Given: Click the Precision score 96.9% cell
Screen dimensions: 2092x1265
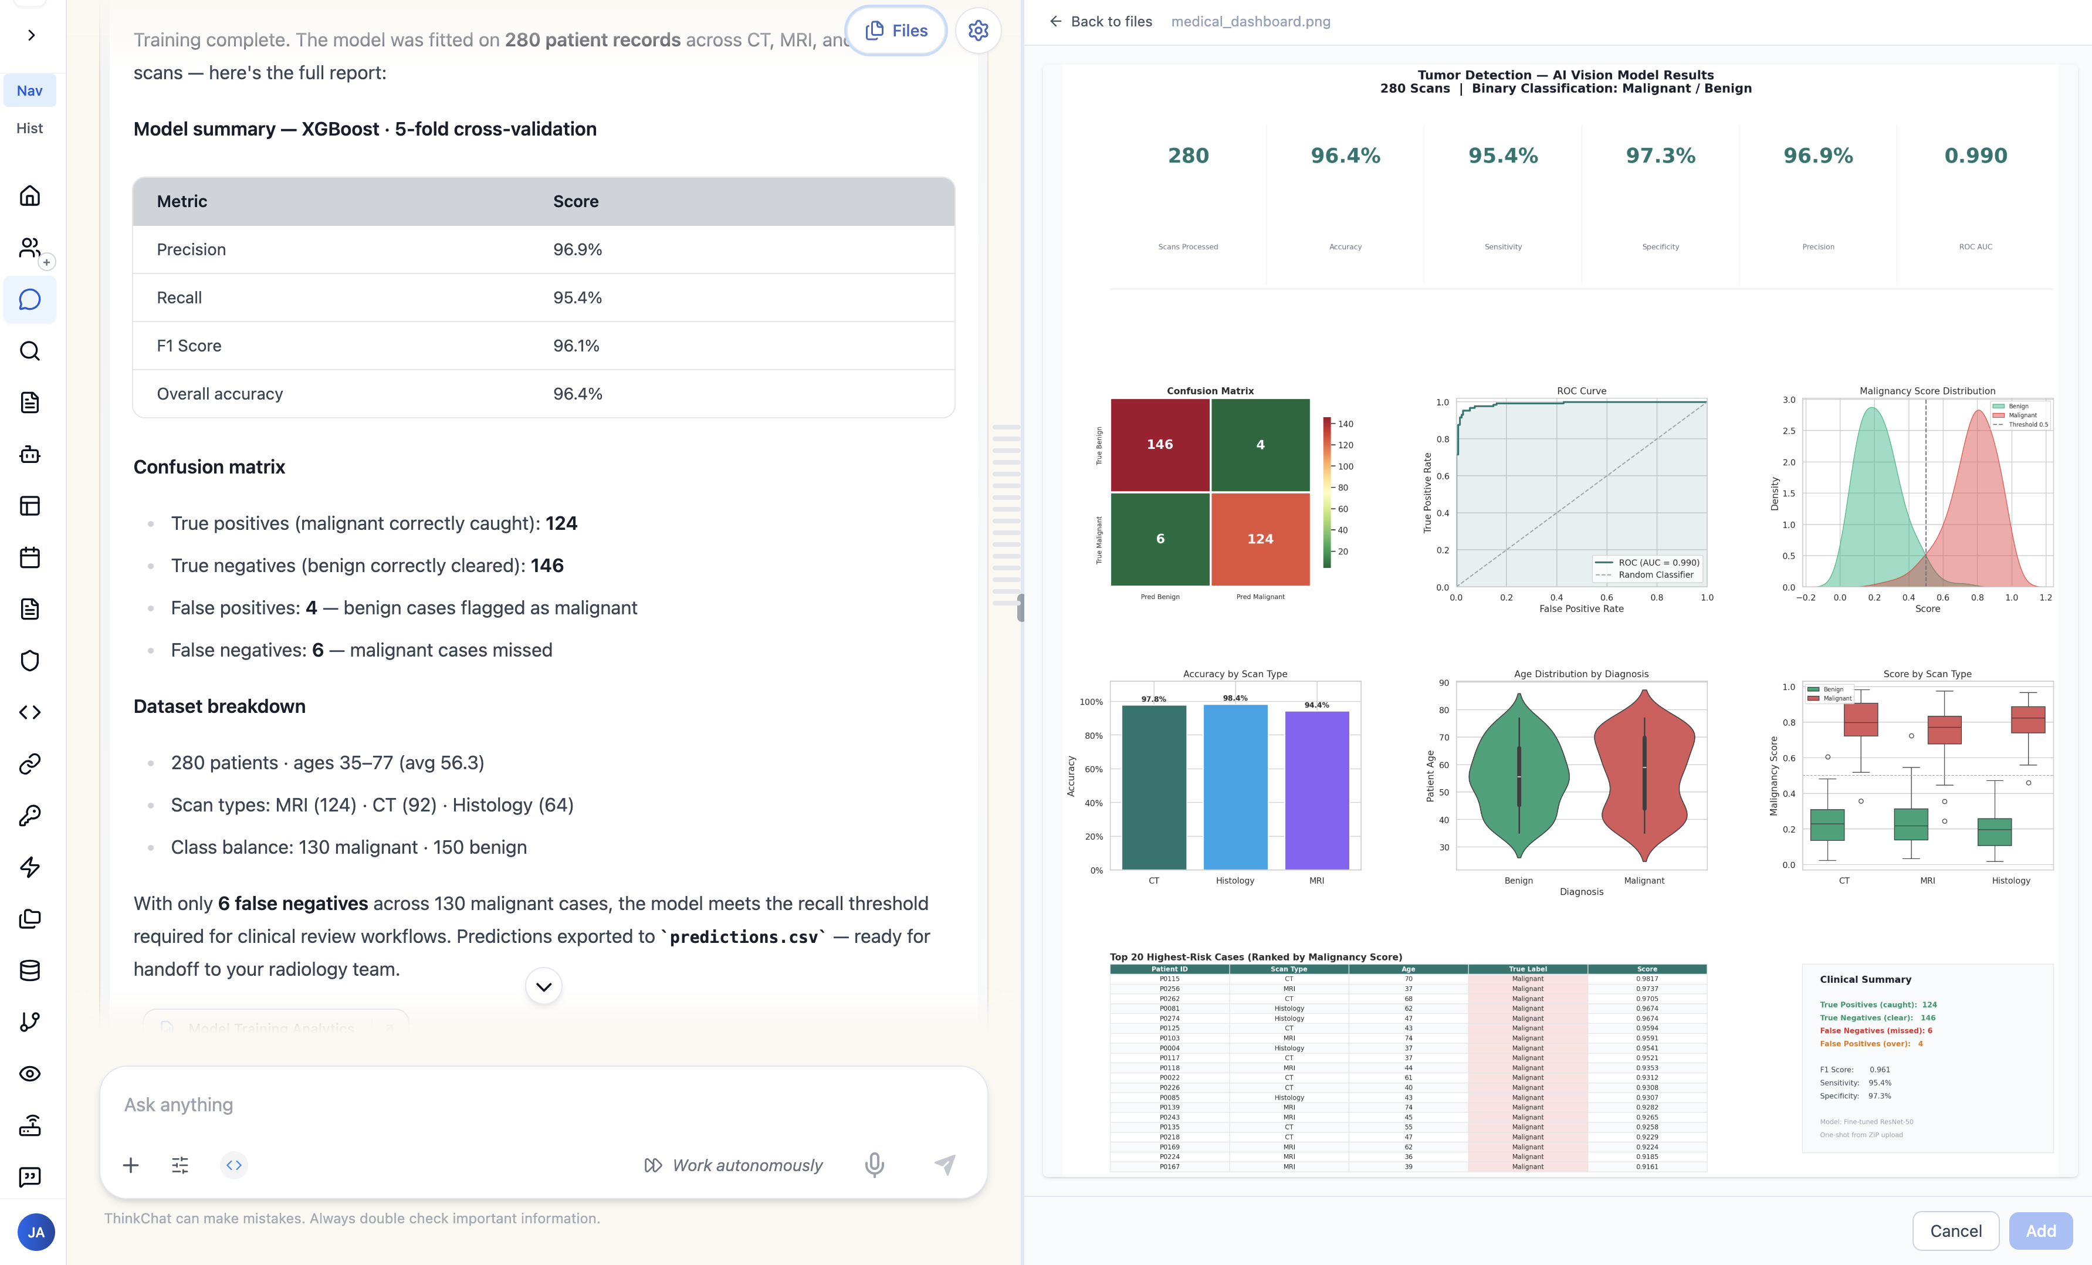Looking at the screenshot, I should pyautogui.click(x=577, y=249).
